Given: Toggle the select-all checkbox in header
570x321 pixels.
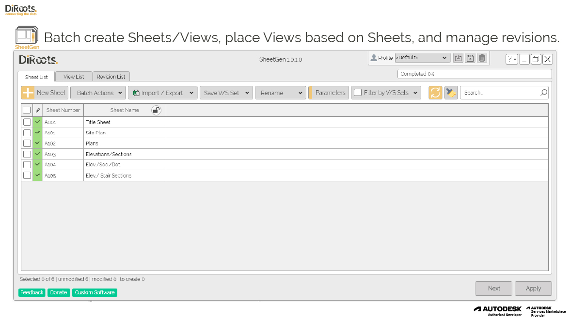Looking at the screenshot, I should [27, 110].
